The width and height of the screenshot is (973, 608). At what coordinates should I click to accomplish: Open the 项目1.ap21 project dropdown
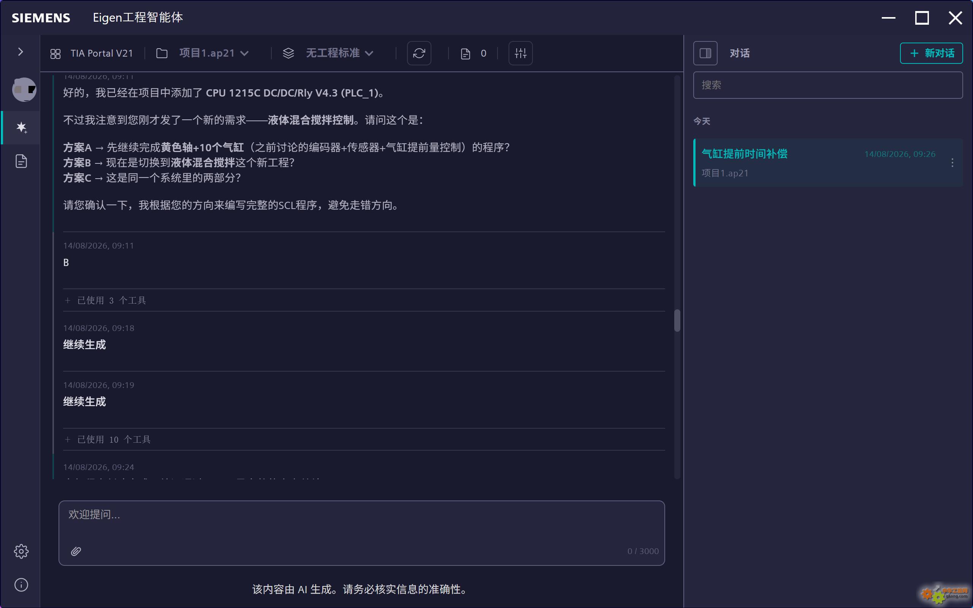[214, 54]
